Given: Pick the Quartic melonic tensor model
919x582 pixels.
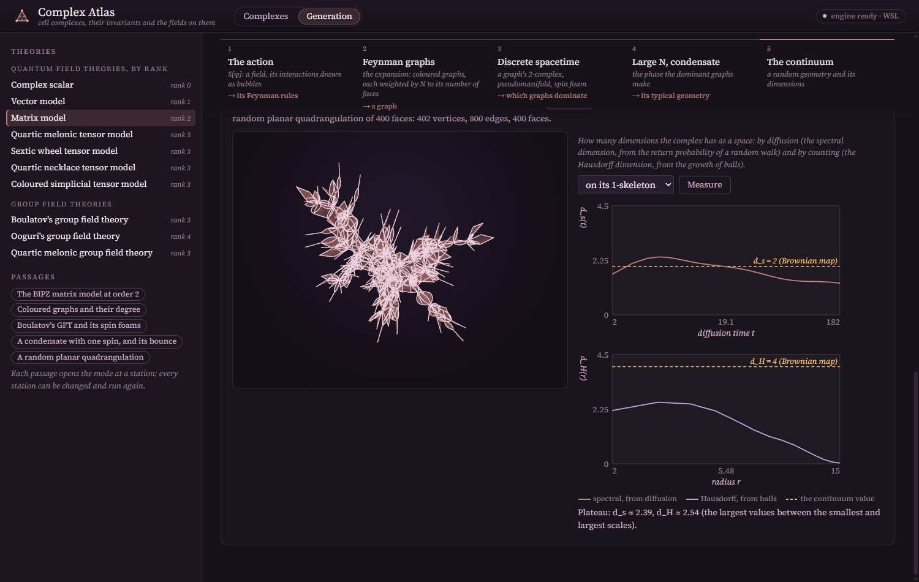Looking at the screenshot, I should (x=100, y=135).
